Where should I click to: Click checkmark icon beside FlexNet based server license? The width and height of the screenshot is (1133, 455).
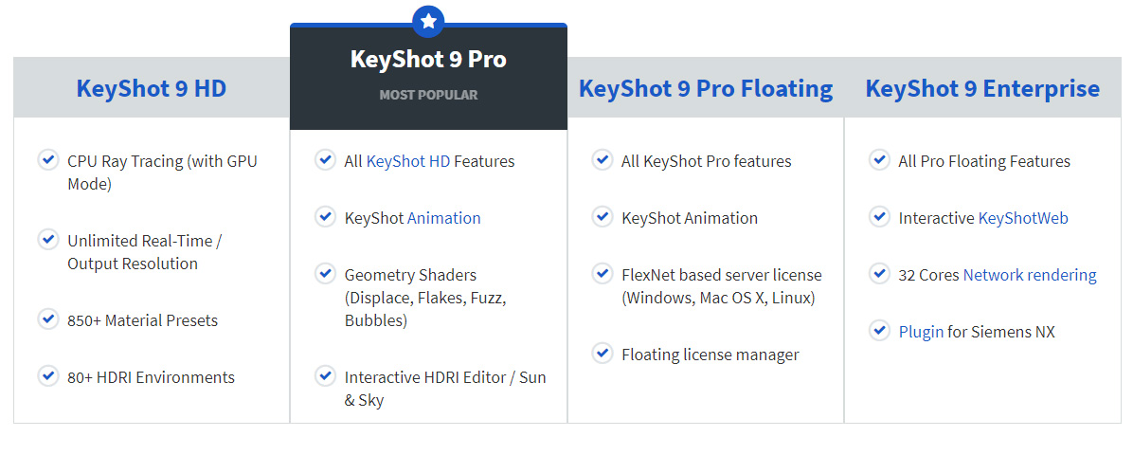click(602, 274)
